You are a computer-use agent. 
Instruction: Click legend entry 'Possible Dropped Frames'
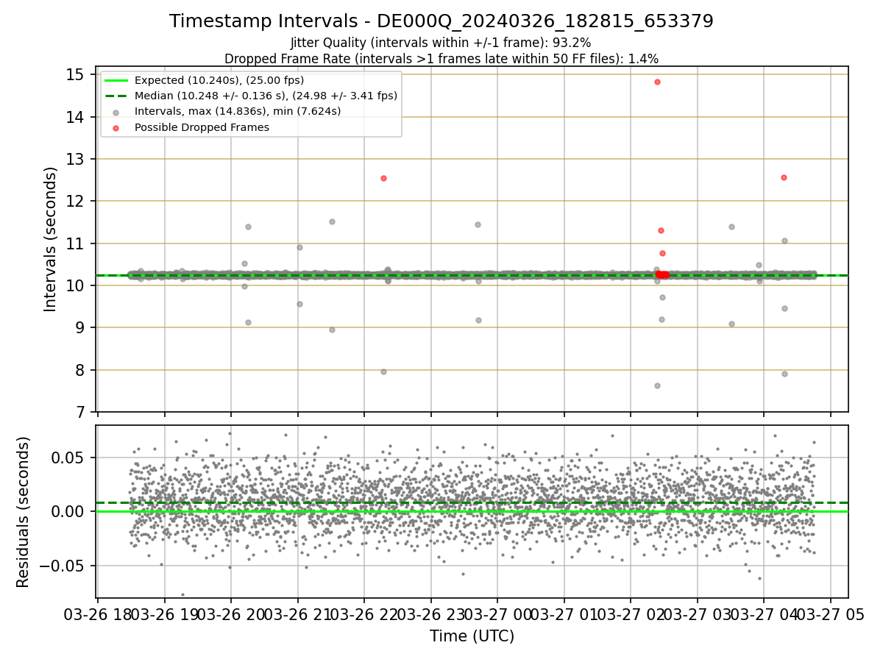202,127
